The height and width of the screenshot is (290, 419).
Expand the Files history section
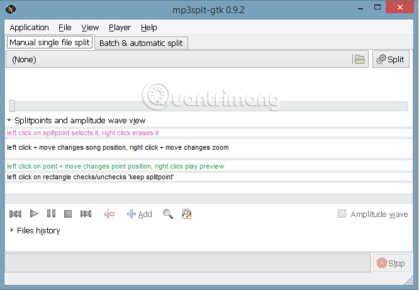pos(11,230)
